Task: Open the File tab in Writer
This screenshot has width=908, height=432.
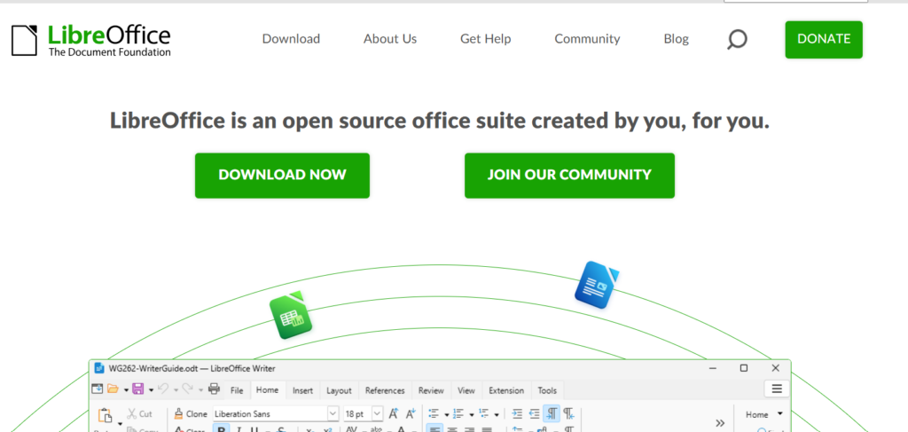Action: click(x=237, y=390)
